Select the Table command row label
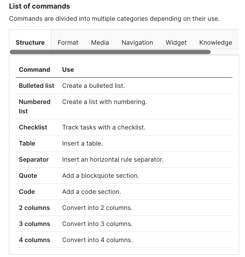 [x=27, y=143]
